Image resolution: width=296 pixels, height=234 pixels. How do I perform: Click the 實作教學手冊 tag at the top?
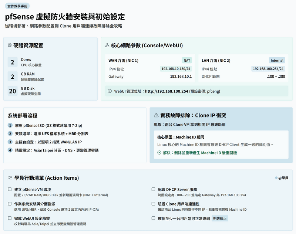17,6
